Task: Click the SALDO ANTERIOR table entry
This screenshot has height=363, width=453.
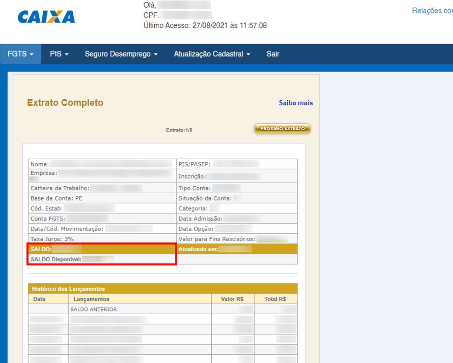Action: click(x=94, y=309)
